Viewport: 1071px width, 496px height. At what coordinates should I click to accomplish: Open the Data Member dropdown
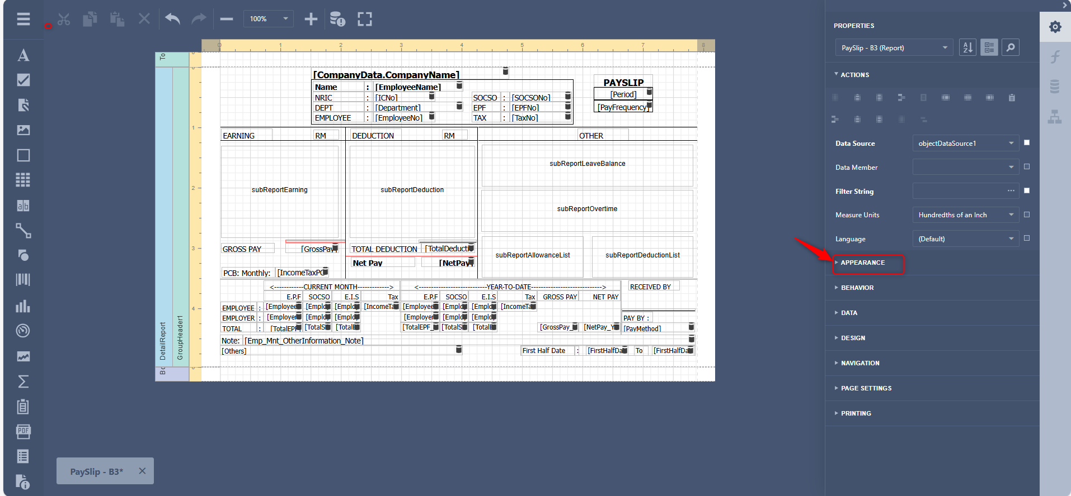(965, 167)
